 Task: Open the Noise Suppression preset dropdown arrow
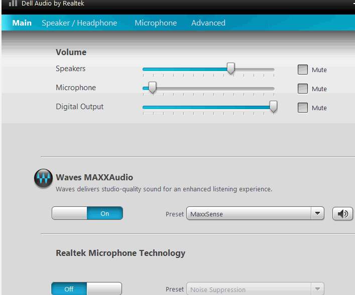(317, 288)
